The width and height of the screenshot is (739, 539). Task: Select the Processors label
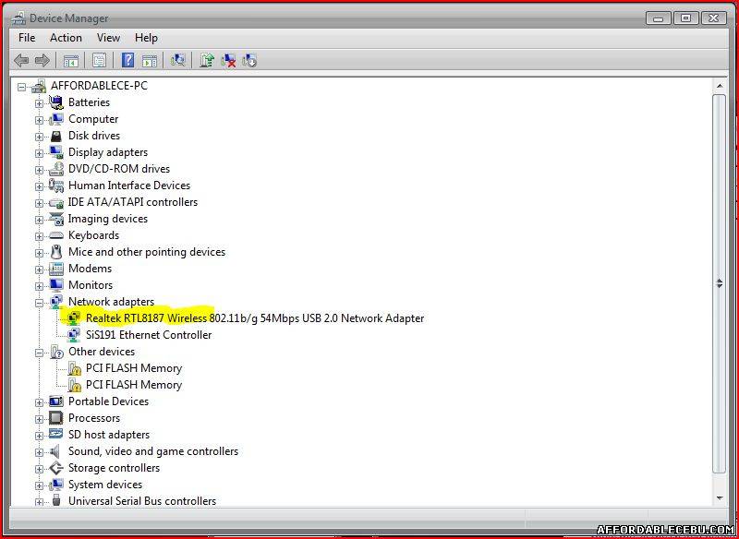click(94, 418)
